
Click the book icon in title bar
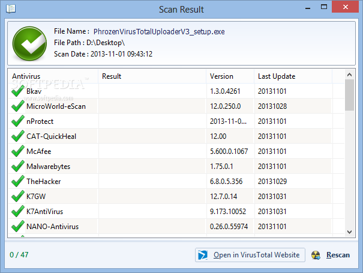click(x=11, y=9)
